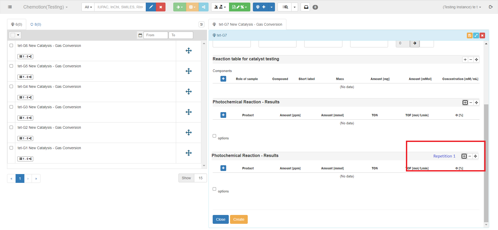498x230 pixels.
Task: Click the logout icon
Action: pyautogui.click(x=491, y=7)
